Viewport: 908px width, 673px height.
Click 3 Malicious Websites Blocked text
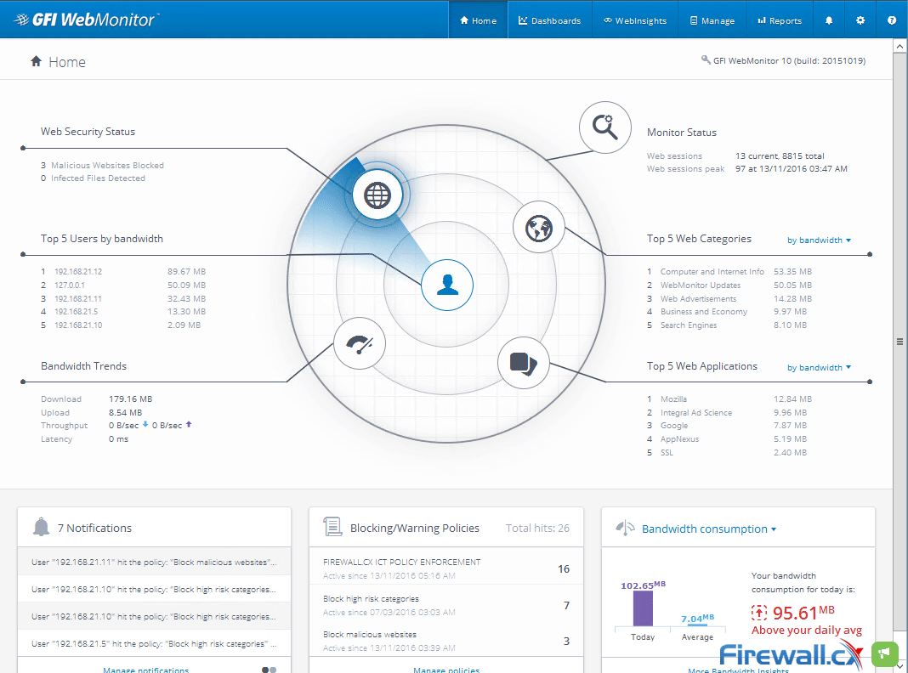tap(102, 166)
